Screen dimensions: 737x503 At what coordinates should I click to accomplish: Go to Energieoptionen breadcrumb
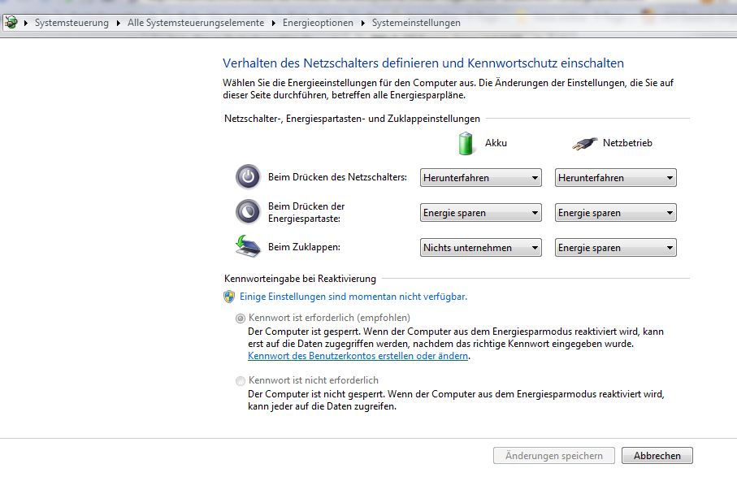pos(318,23)
